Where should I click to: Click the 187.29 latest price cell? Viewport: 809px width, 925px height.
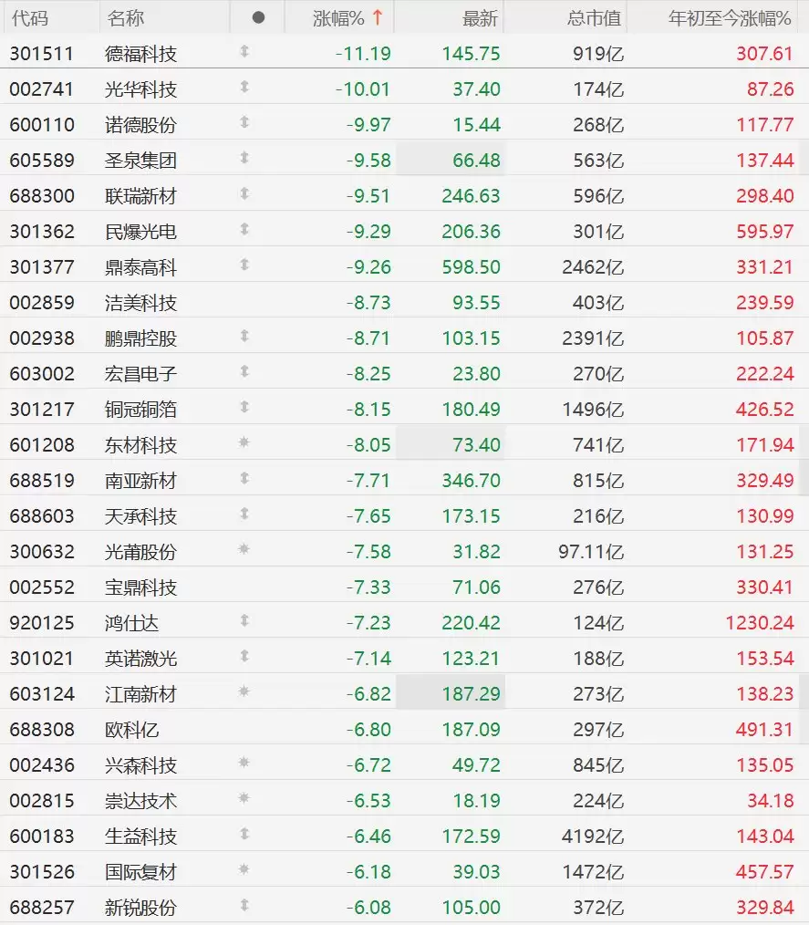pyautogui.click(x=472, y=693)
